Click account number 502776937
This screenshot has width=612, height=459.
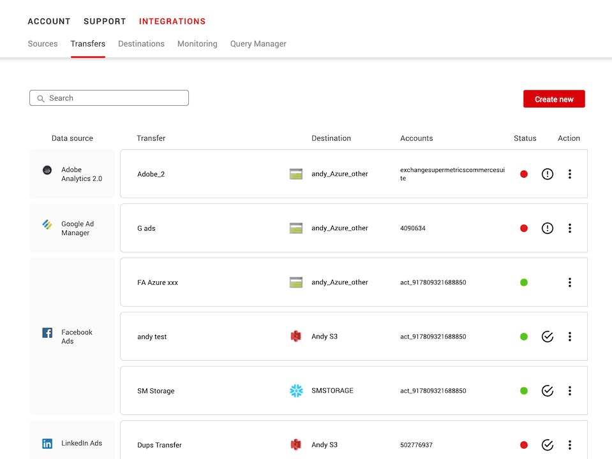point(416,445)
